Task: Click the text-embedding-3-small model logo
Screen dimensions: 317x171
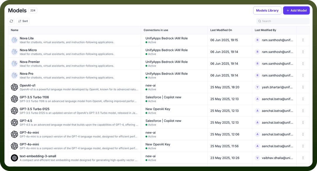Action: coord(14,158)
